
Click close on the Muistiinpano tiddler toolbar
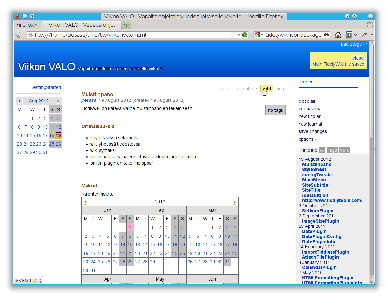224,89
